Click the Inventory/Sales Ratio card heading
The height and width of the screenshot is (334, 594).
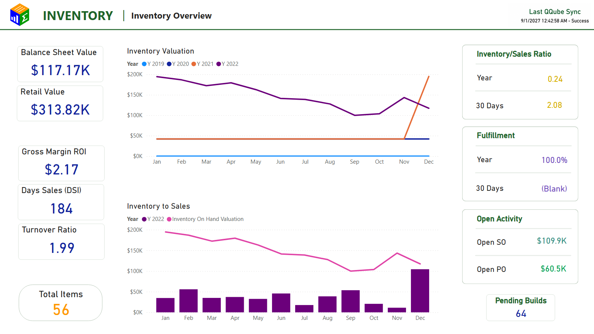coord(514,54)
